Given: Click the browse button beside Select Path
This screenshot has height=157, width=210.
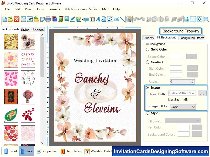Looking at the screenshot, I should 202,93.
